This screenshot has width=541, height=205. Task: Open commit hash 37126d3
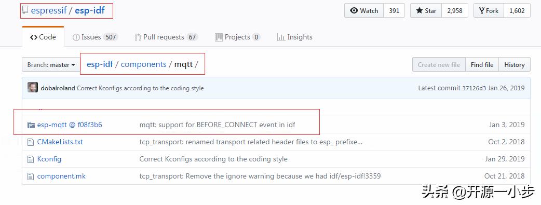click(x=474, y=88)
